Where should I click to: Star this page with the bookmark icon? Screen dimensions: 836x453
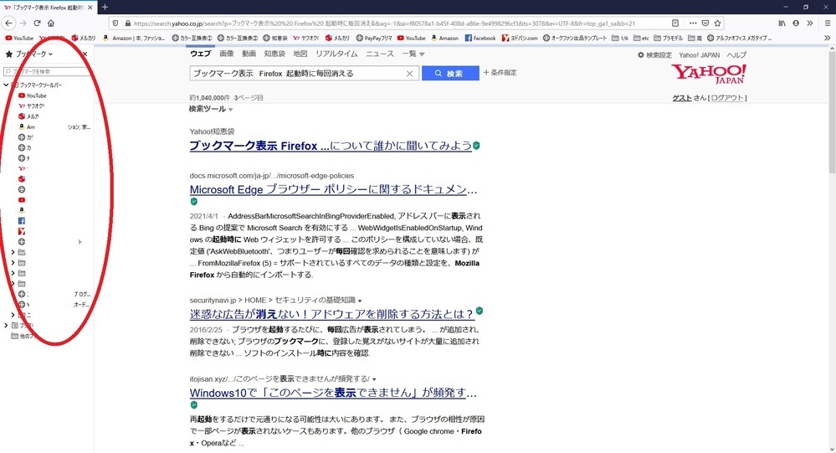pyautogui.click(x=717, y=23)
